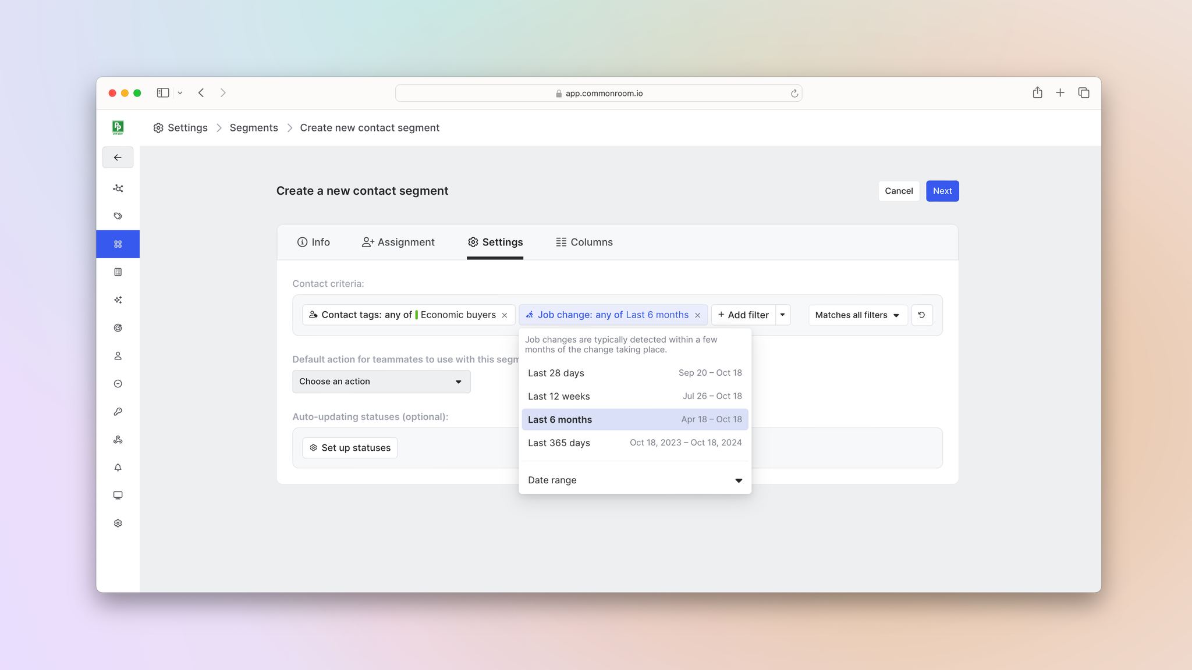The width and height of the screenshot is (1192, 670).
Task: Open the sparkle AI sidebar icon
Action: pyautogui.click(x=118, y=300)
